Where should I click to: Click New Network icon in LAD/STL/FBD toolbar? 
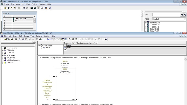coord(70,39)
